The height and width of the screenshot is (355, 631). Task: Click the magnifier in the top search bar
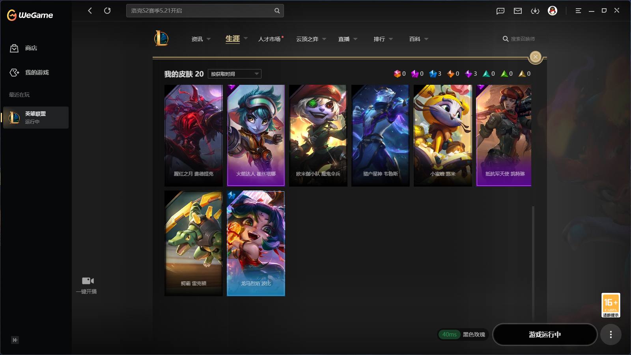pyautogui.click(x=277, y=11)
